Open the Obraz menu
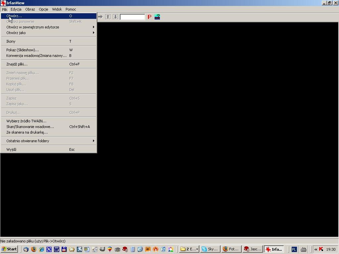Screen dimensions: 339x254 [x=30, y=9]
